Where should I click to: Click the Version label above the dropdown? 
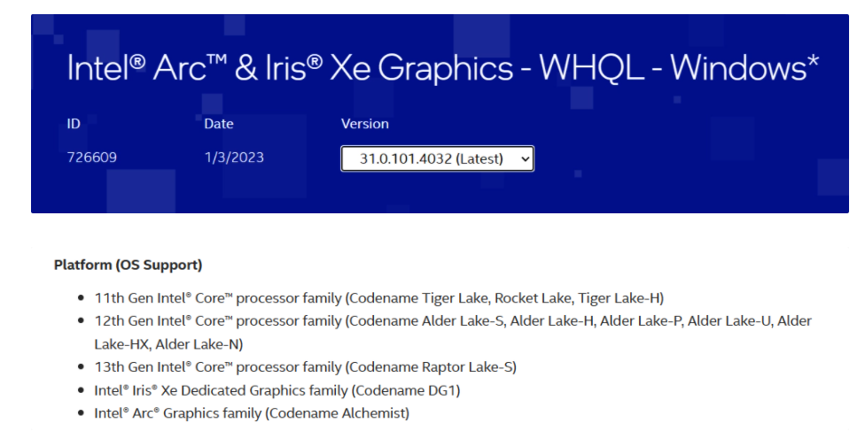click(364, 124)
